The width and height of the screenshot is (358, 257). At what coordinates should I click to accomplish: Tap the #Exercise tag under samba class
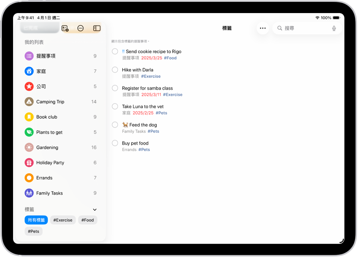tap(172, 94)
